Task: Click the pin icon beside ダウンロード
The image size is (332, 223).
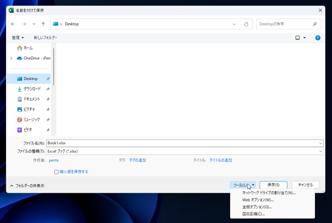Action: coord(48,89)
